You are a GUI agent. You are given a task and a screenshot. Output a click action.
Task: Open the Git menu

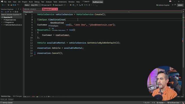[x=19, y=2]
